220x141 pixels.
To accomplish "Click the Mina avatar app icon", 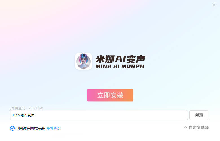I will point(83,61).
